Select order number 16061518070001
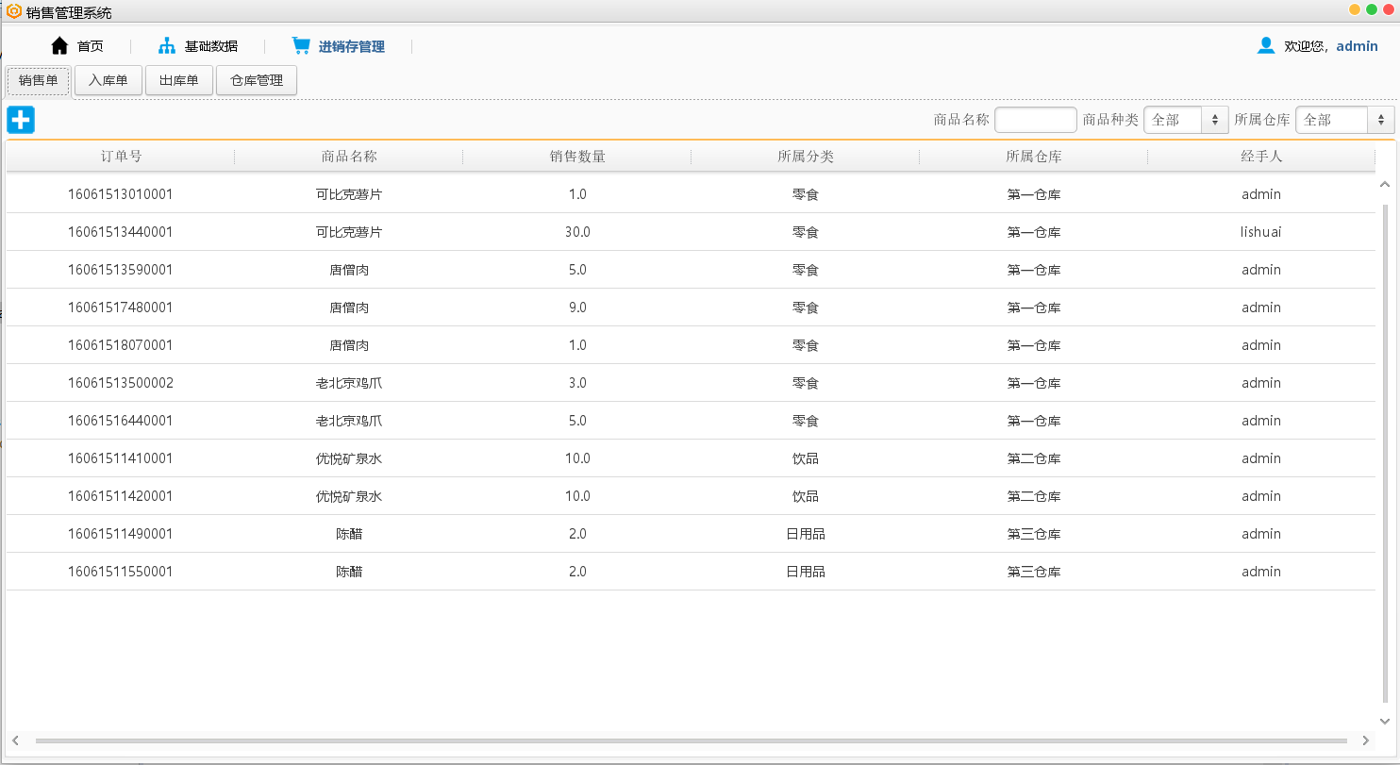Screen dimensions: 1400x765 pyautogui.click(x=121, y=345)
